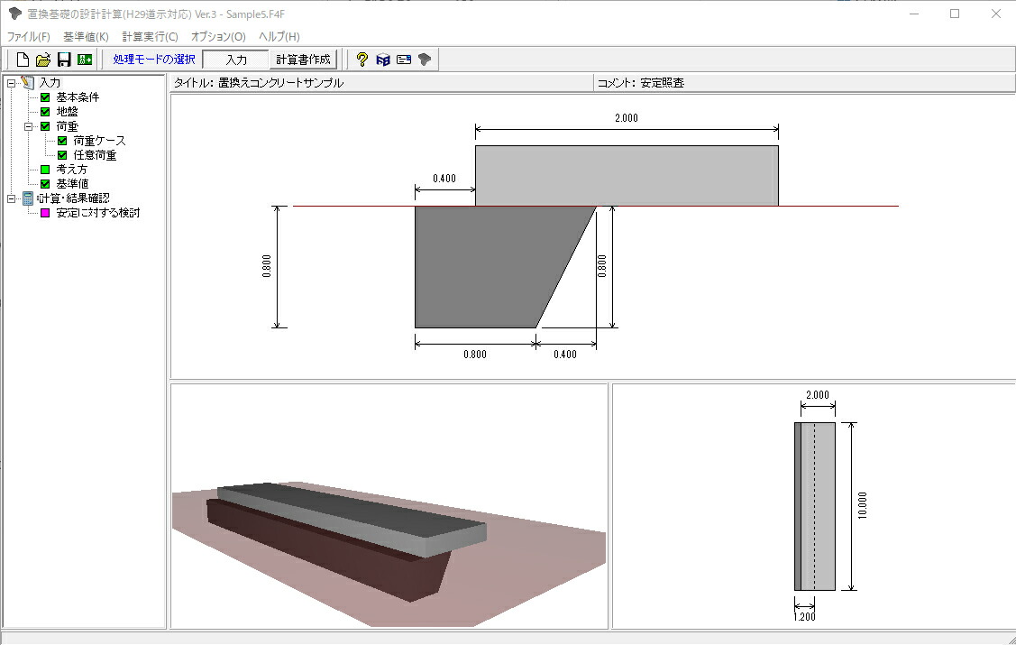Click the 3D model preview view
This screenshot has width=1016, height=645.
coord(389,506)
